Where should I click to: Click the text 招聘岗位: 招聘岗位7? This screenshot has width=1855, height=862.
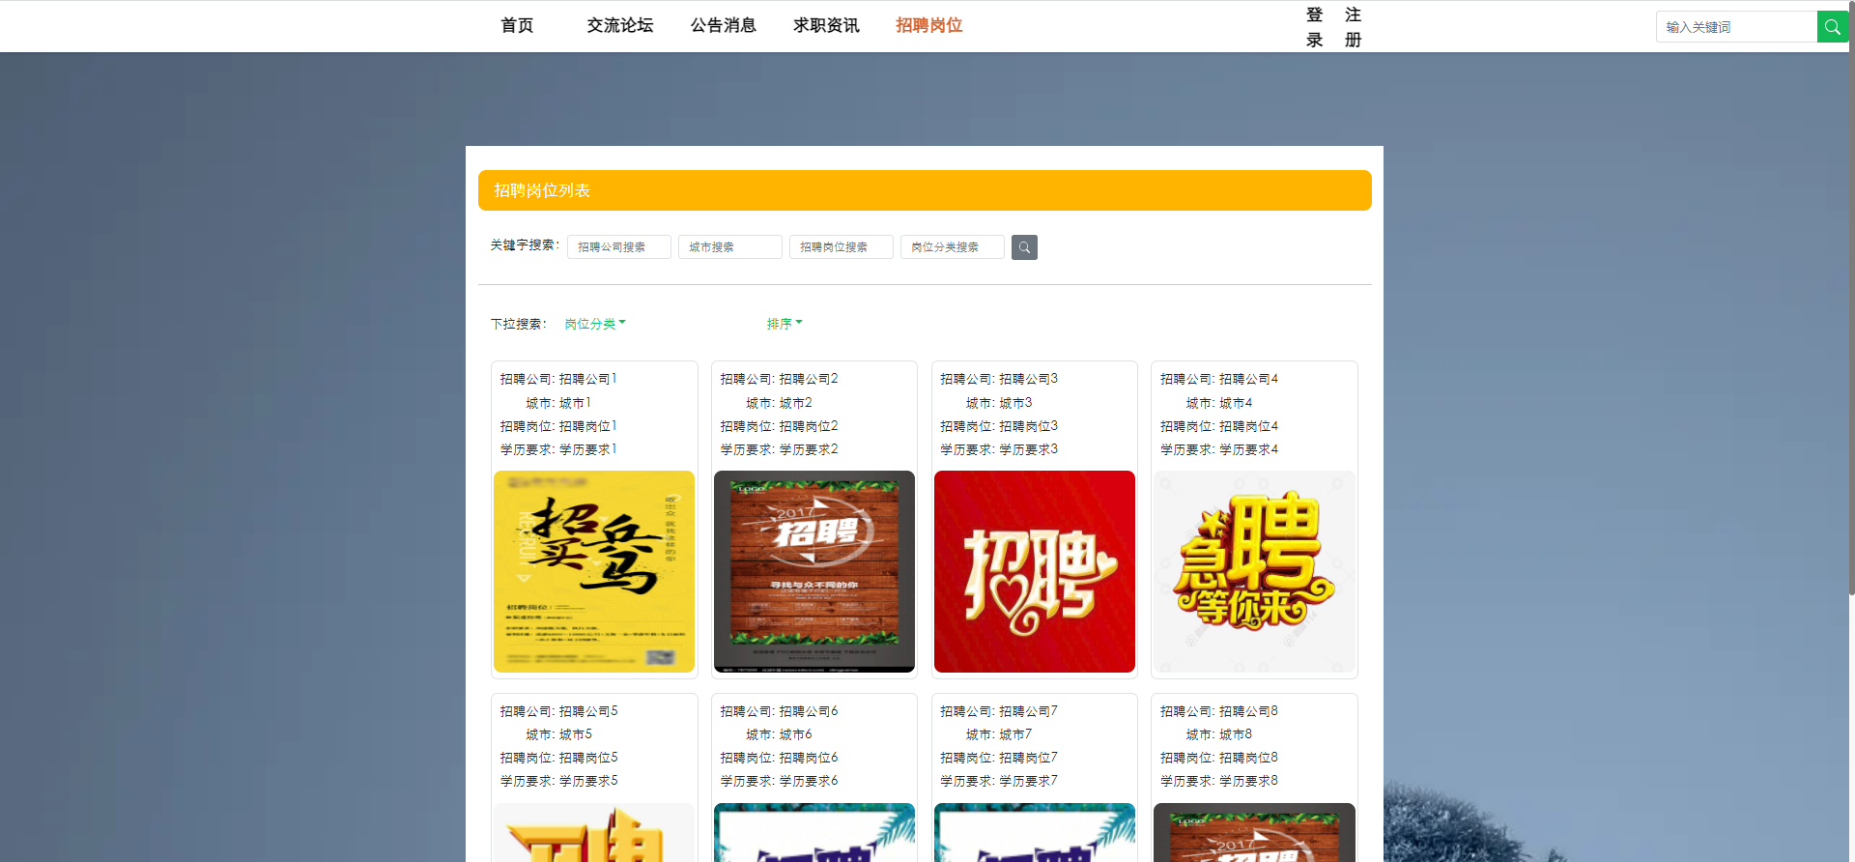[x=999, y=758]
